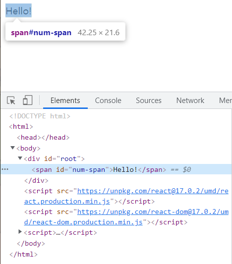Open the react-dom.production.min.js script link
The image size is (232, 264).
tap(126, 217)
